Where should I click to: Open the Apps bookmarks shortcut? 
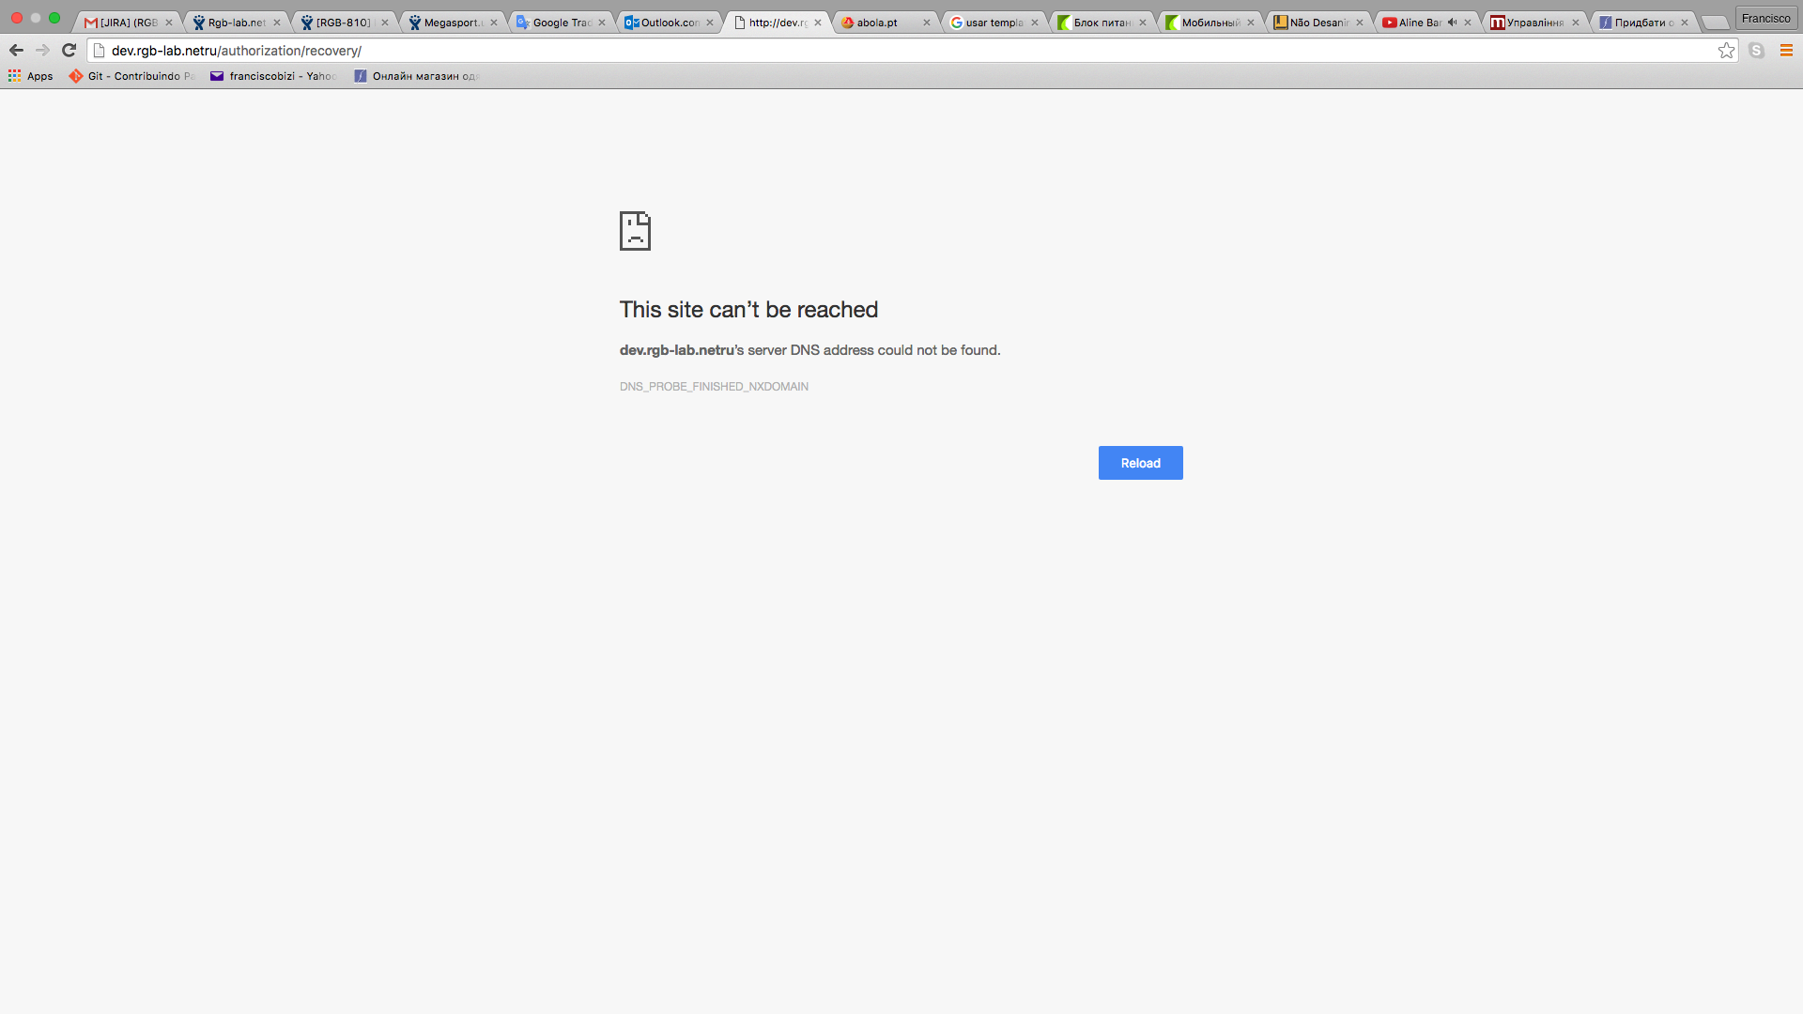coord(31,76)
